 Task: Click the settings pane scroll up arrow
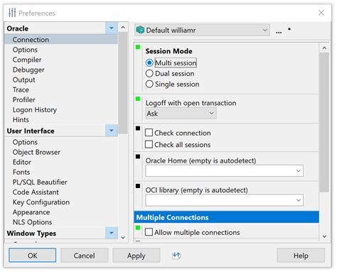tap(324, 48)
